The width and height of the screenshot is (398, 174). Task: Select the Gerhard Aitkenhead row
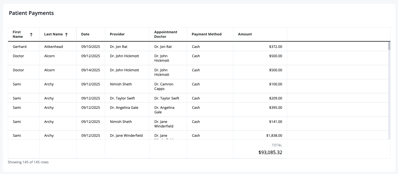click(x=198, y=47)
